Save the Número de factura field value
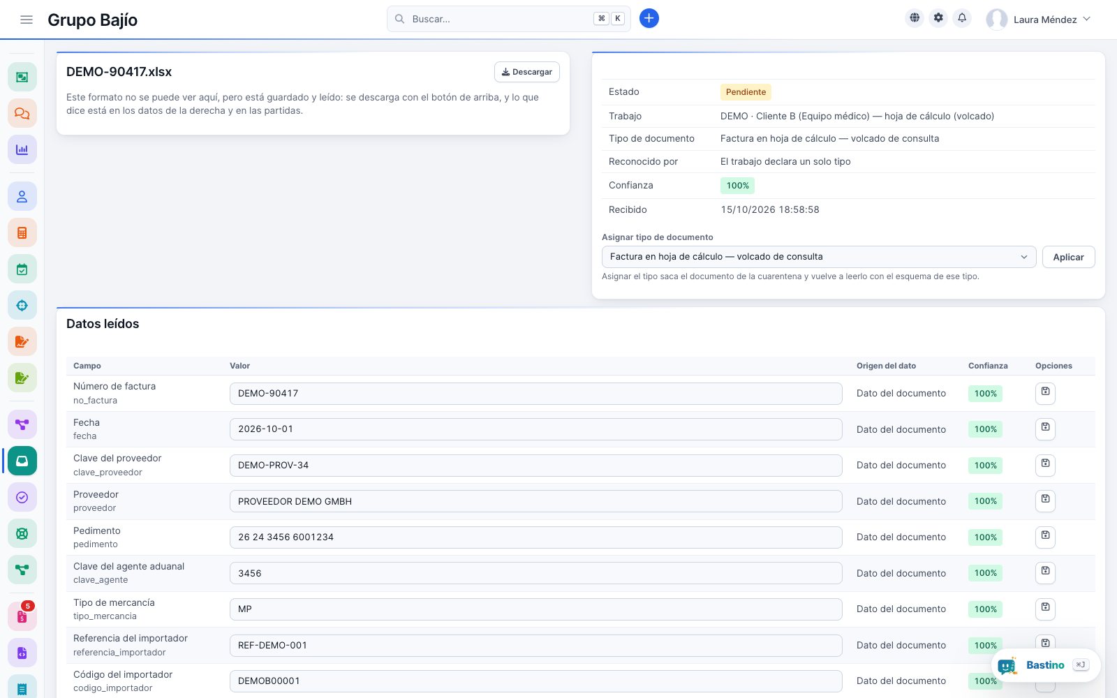 pos(1045,393)
